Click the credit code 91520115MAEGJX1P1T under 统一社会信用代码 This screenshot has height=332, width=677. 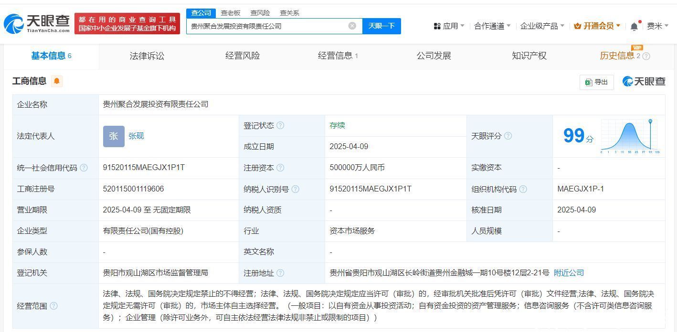coord(144,168)
